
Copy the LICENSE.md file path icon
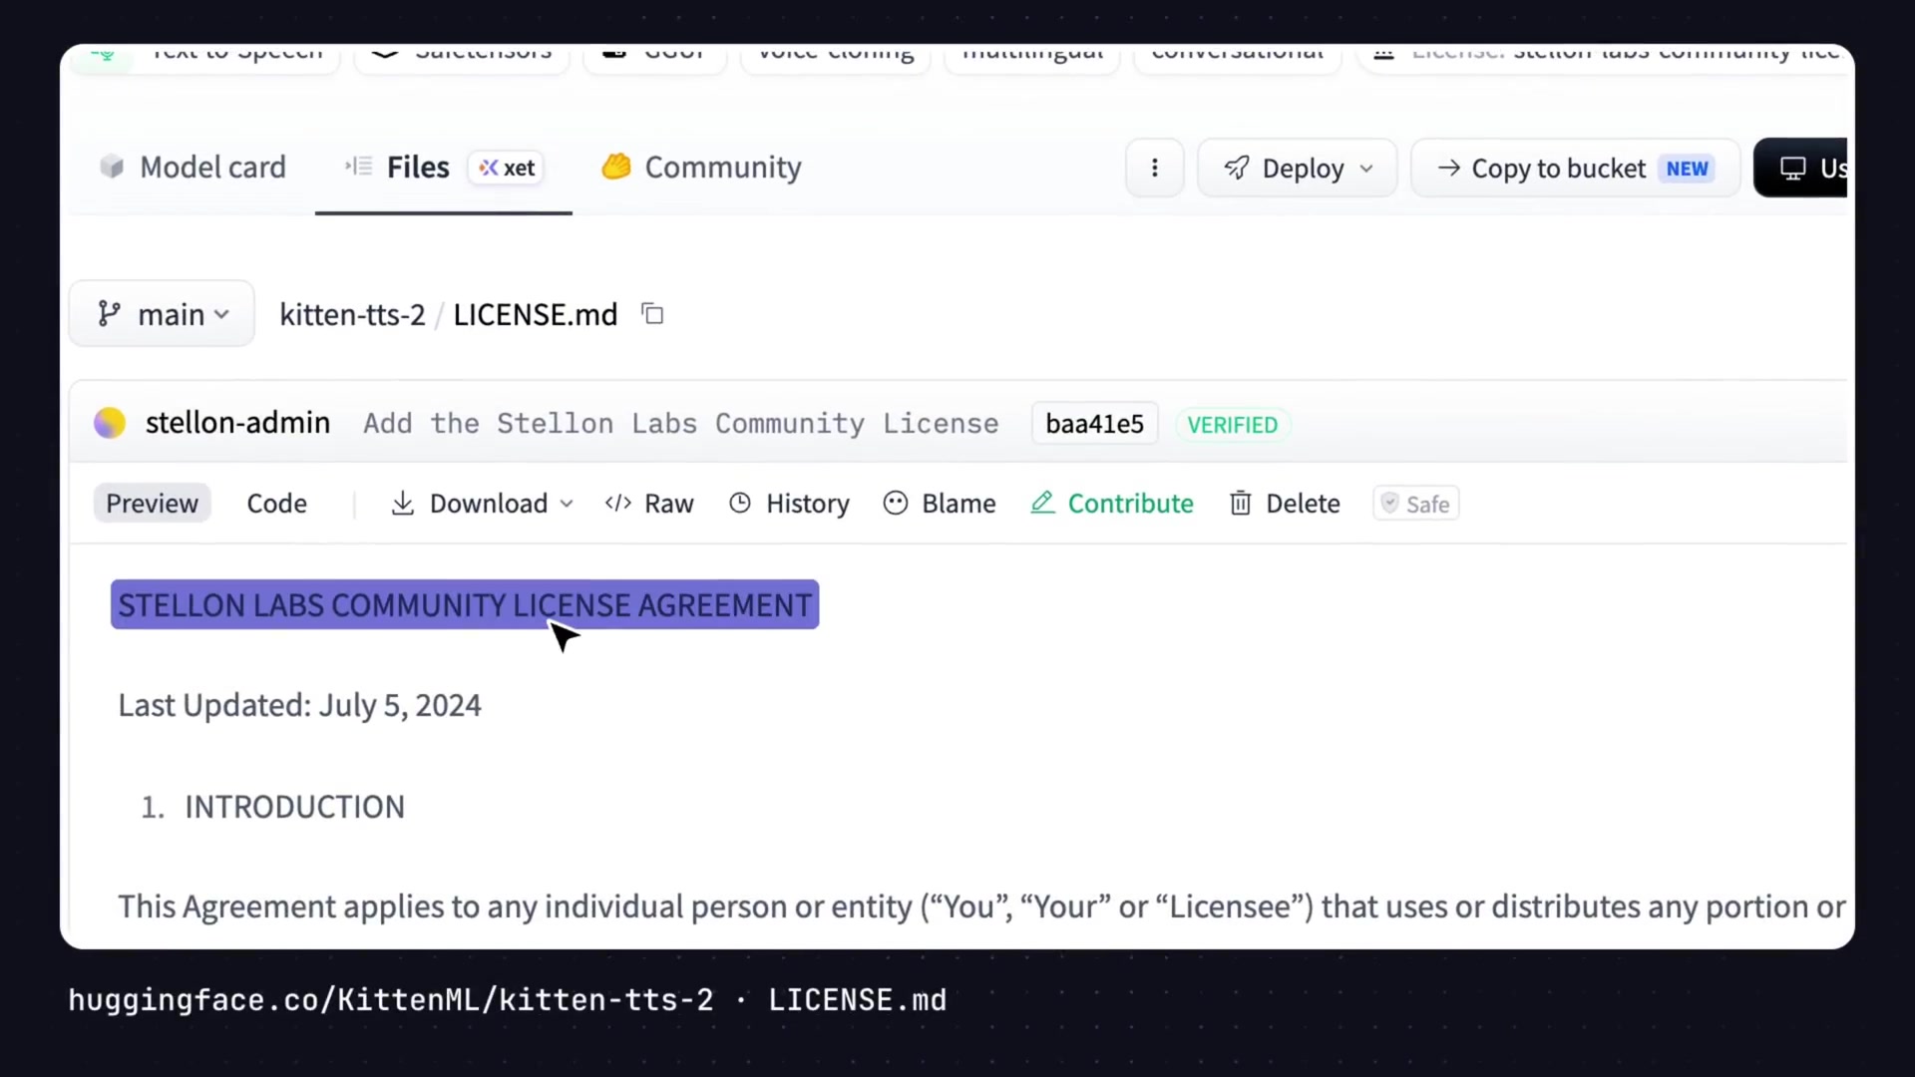652,314
